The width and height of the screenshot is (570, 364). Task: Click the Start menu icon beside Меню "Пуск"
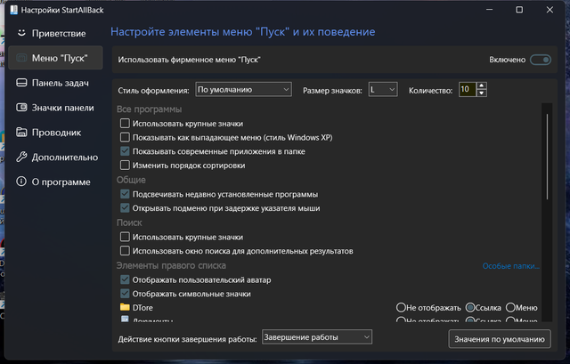[x=21, y=58]
